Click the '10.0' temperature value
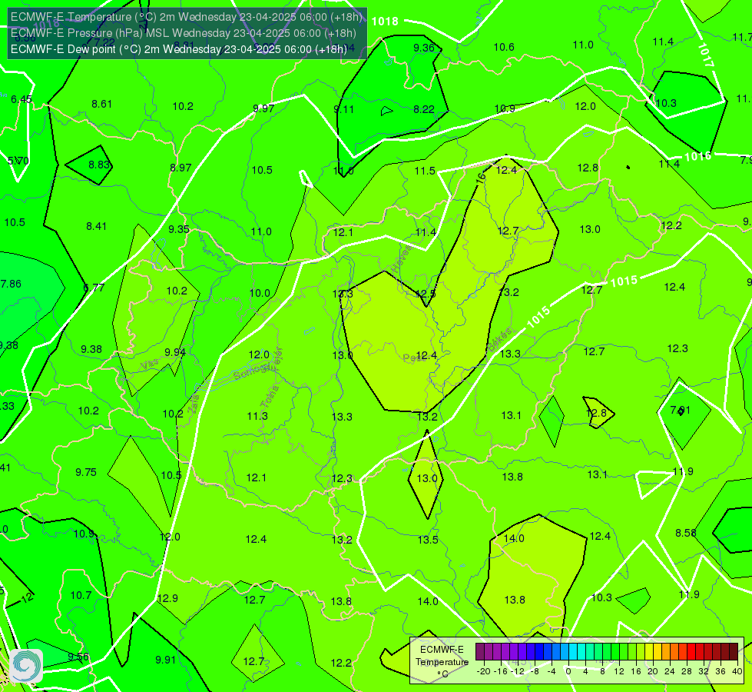Viewport: 752px width, 692px height. point(260,294)
